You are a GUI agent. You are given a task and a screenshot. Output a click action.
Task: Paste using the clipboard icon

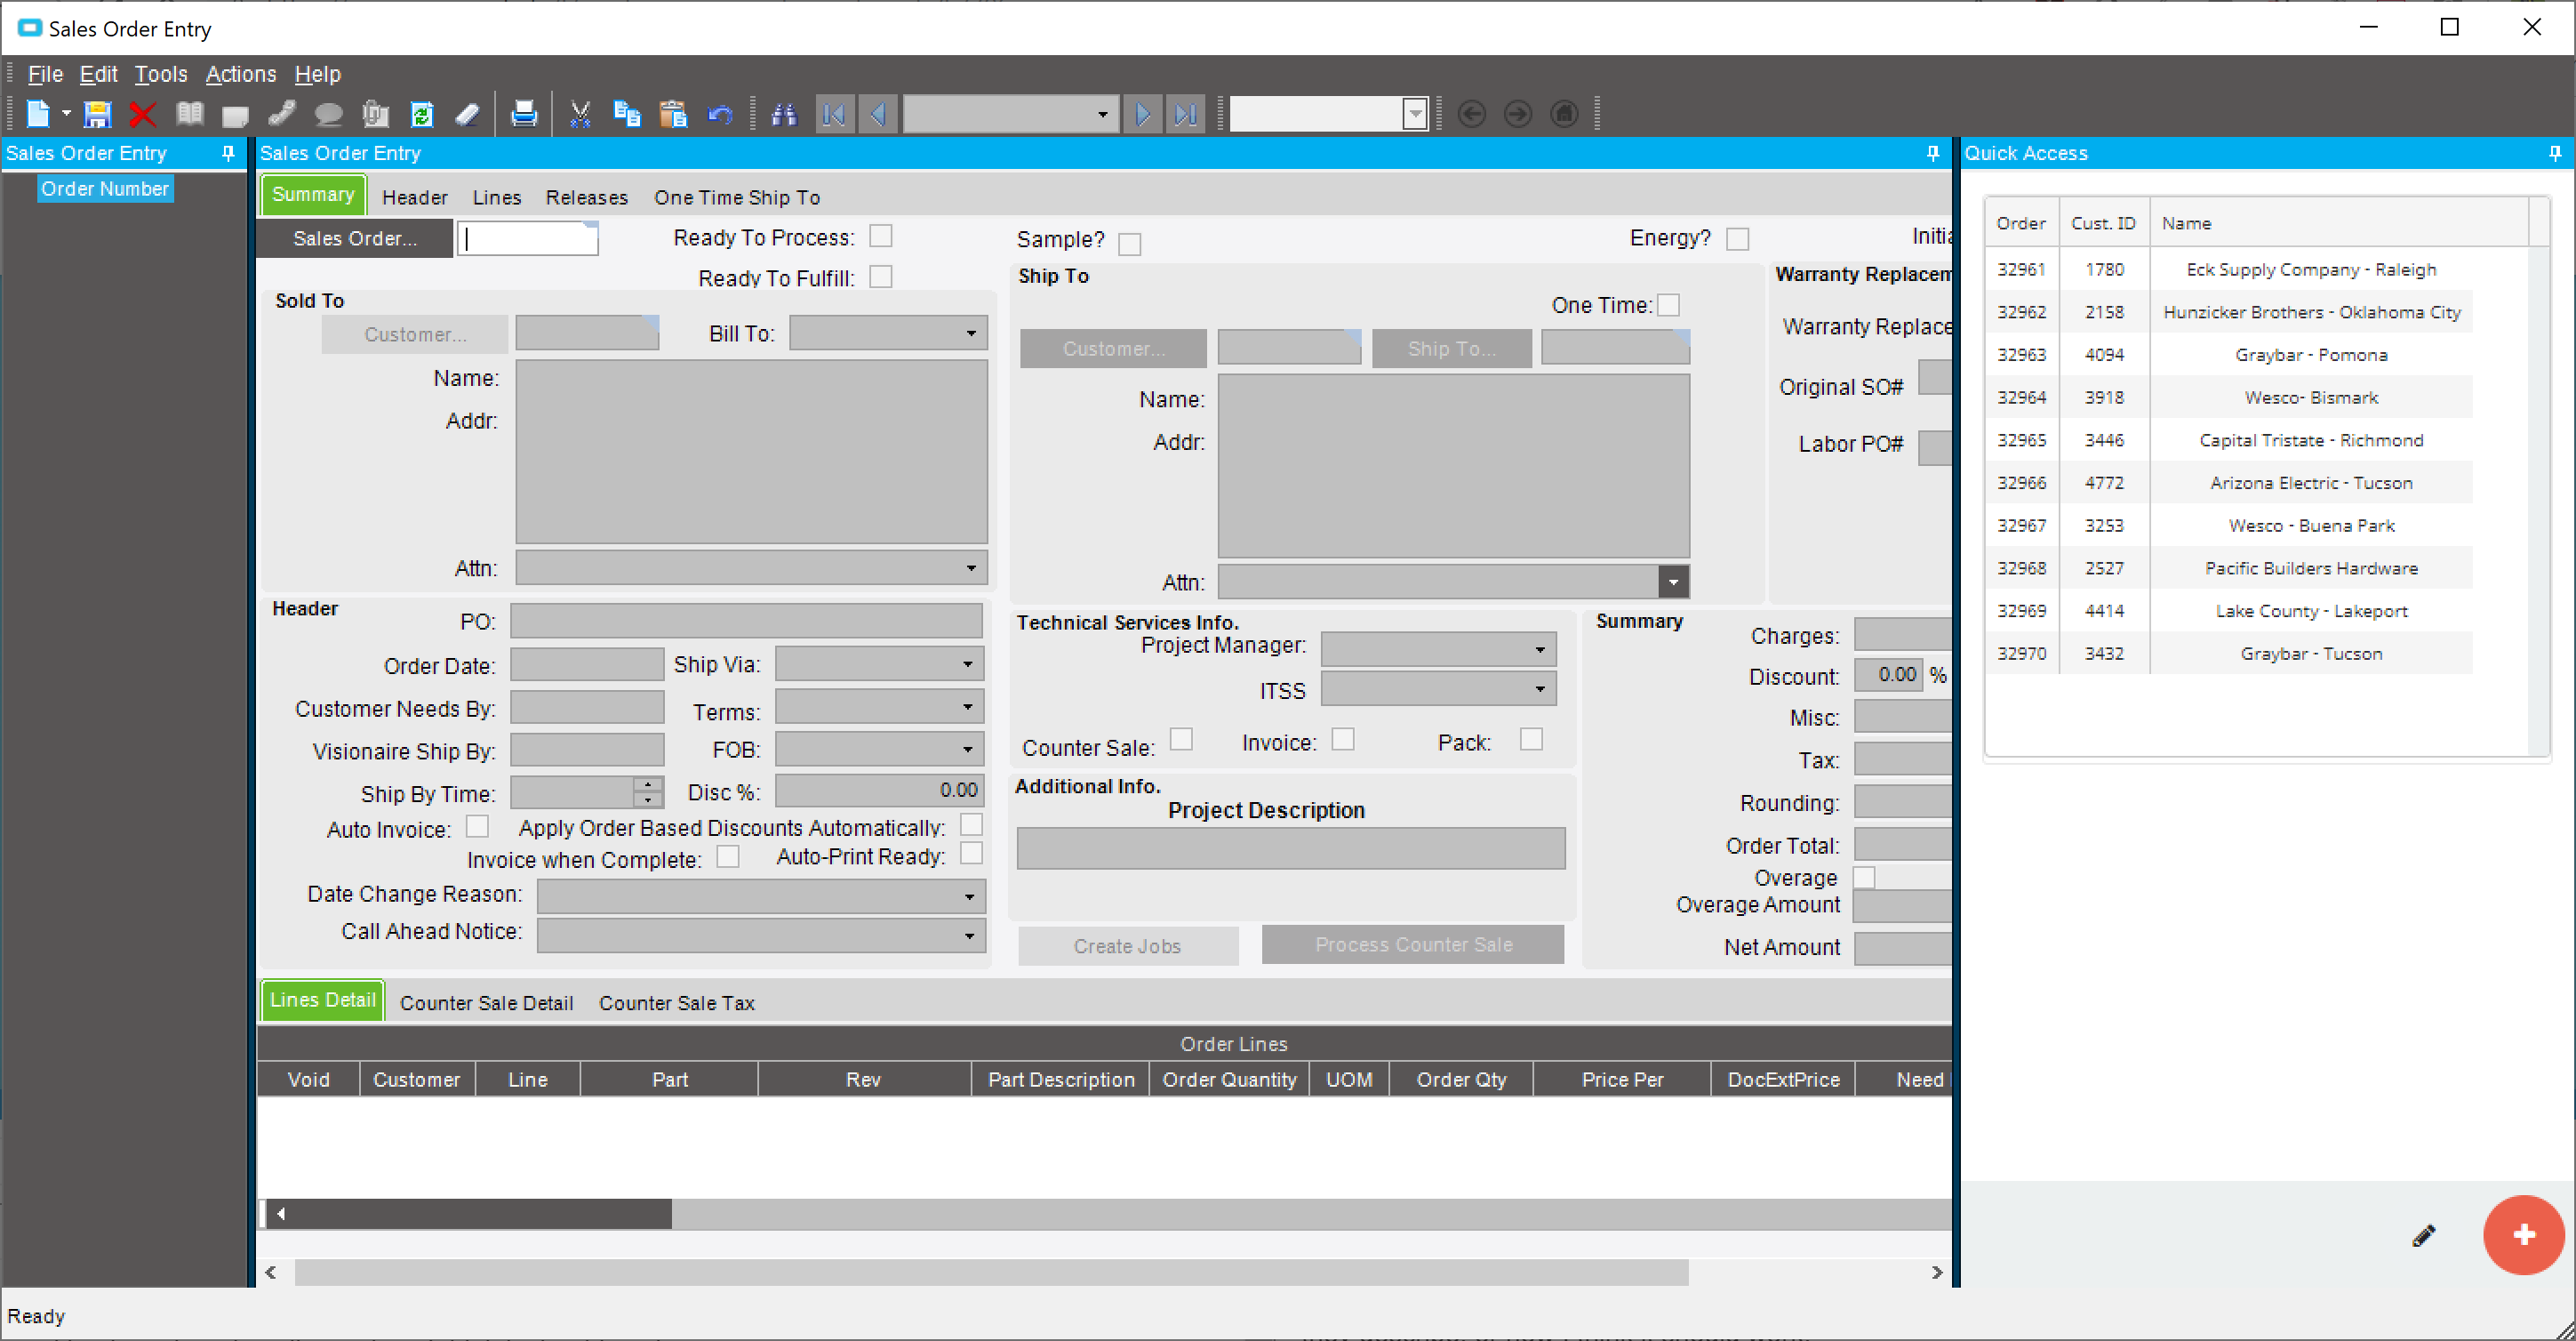pos(673,114)
